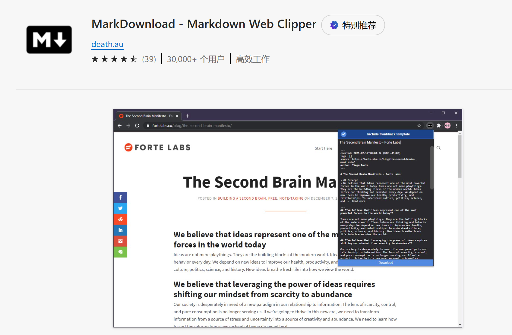
Task: Click the browser profile avatar
Action: click(x=447, y=125)
